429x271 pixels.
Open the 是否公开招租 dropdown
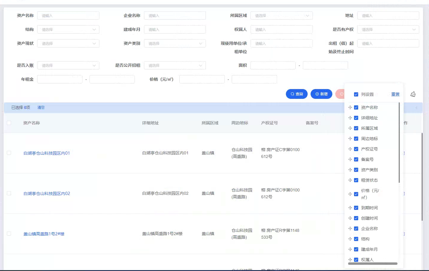pos(175,65)
